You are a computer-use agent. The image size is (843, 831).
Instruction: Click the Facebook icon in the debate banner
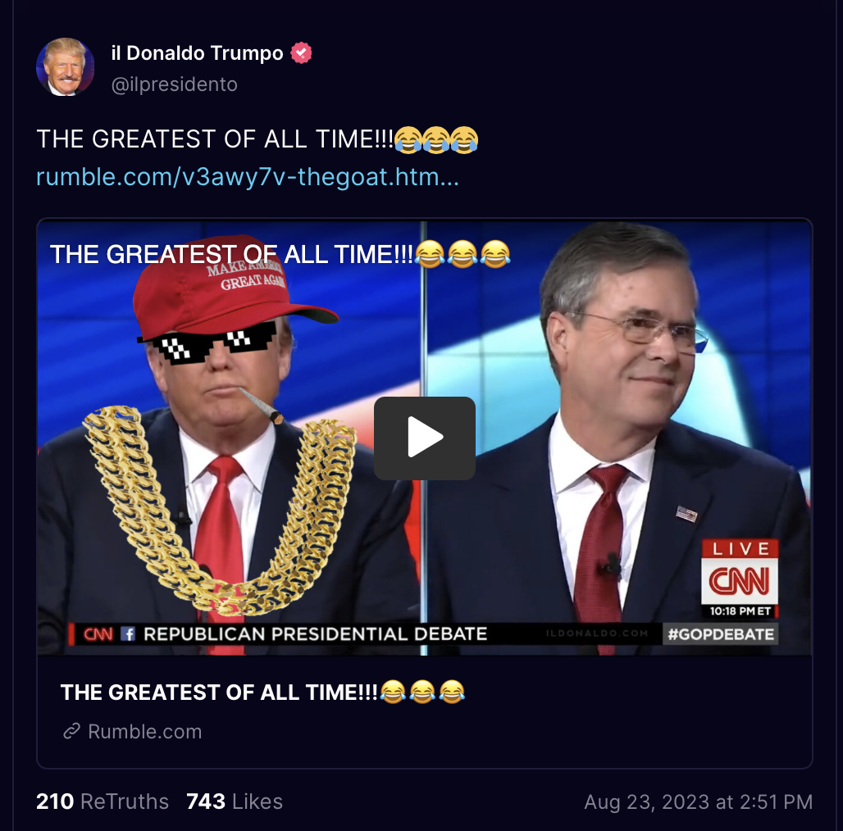(x=127, y=633)
